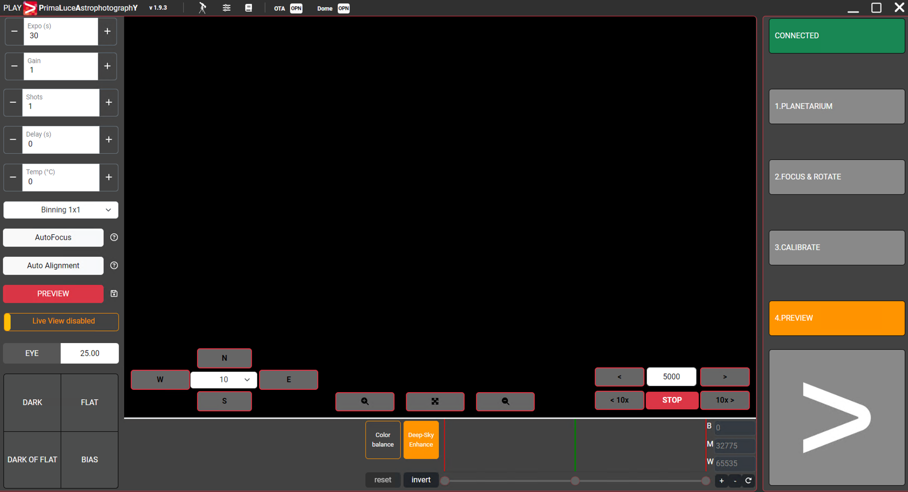Move focuser outward with 10x > button

[725, 400]
